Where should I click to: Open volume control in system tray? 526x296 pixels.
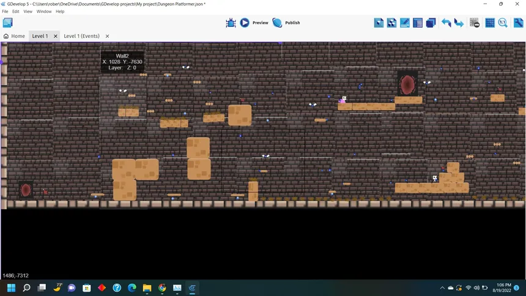coord(476,288)
